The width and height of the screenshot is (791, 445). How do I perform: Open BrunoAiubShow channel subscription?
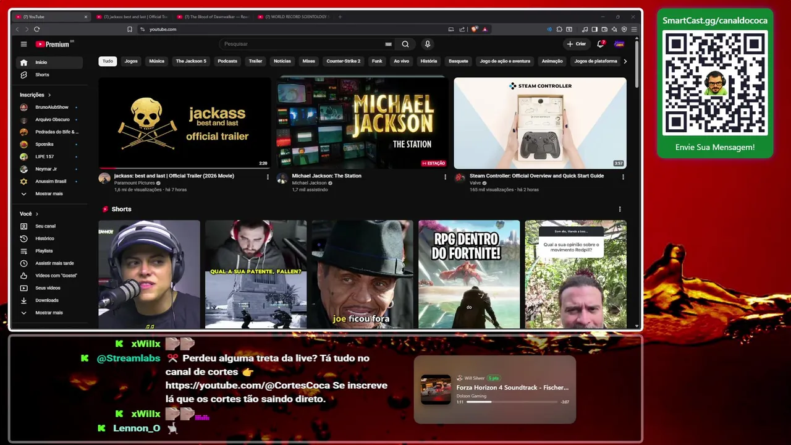pyautogui.click(x=49, y=108)
